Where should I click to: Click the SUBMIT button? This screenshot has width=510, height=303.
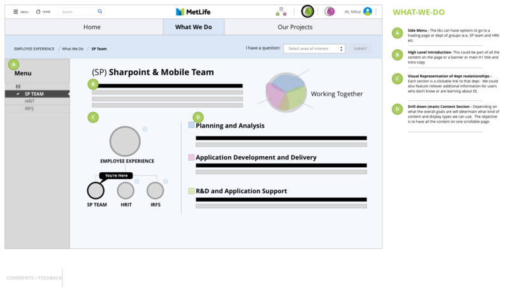(360, 48)
